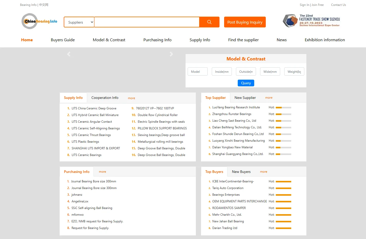
Task: Open SSiC Self-aligning Ball Bearing request
Action: (x=92, y=208)
